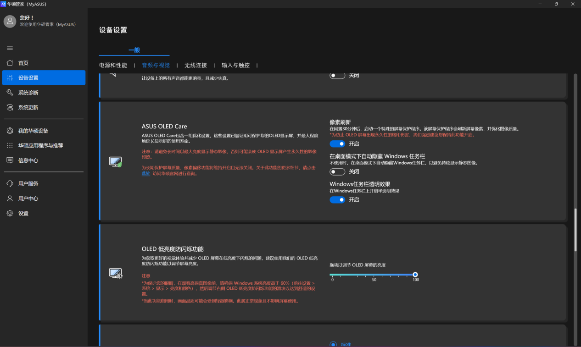Click the 像素刷新 label
Image resolution: width=581 pixels, height=347 pixels.
340,122
